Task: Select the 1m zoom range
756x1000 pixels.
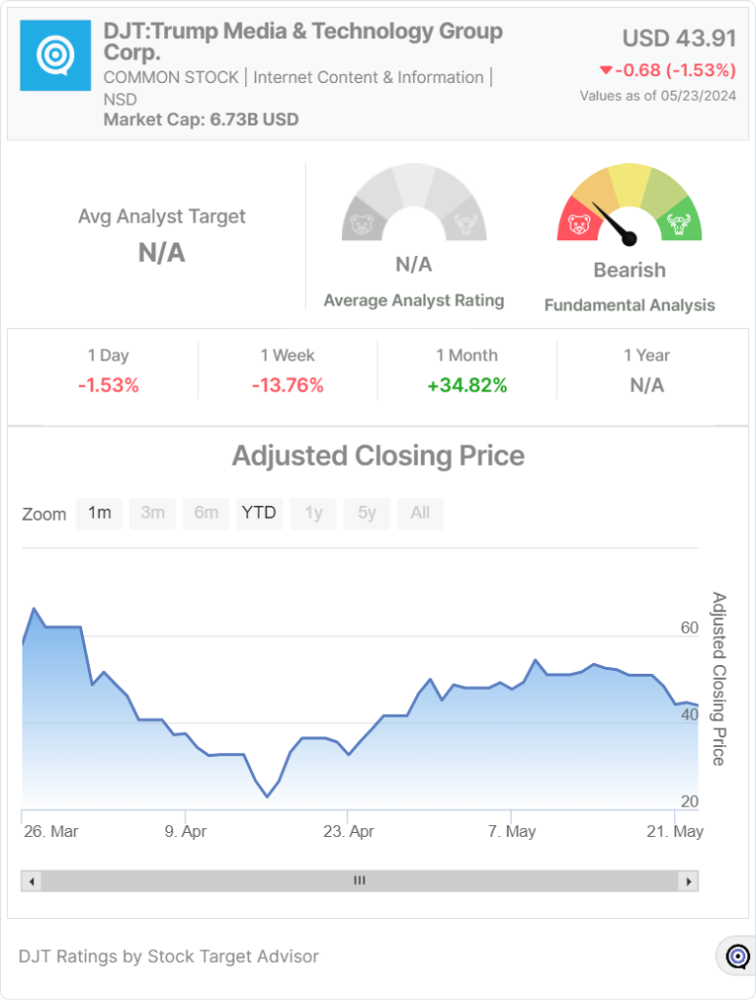Action: point(100,513)
